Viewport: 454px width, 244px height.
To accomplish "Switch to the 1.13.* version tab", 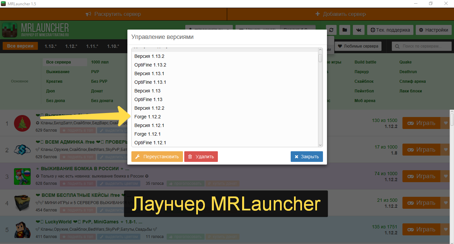I will point(51,46).
